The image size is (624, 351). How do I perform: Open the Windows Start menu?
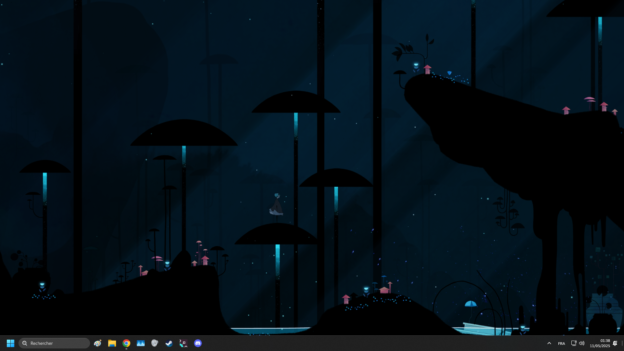10,343
